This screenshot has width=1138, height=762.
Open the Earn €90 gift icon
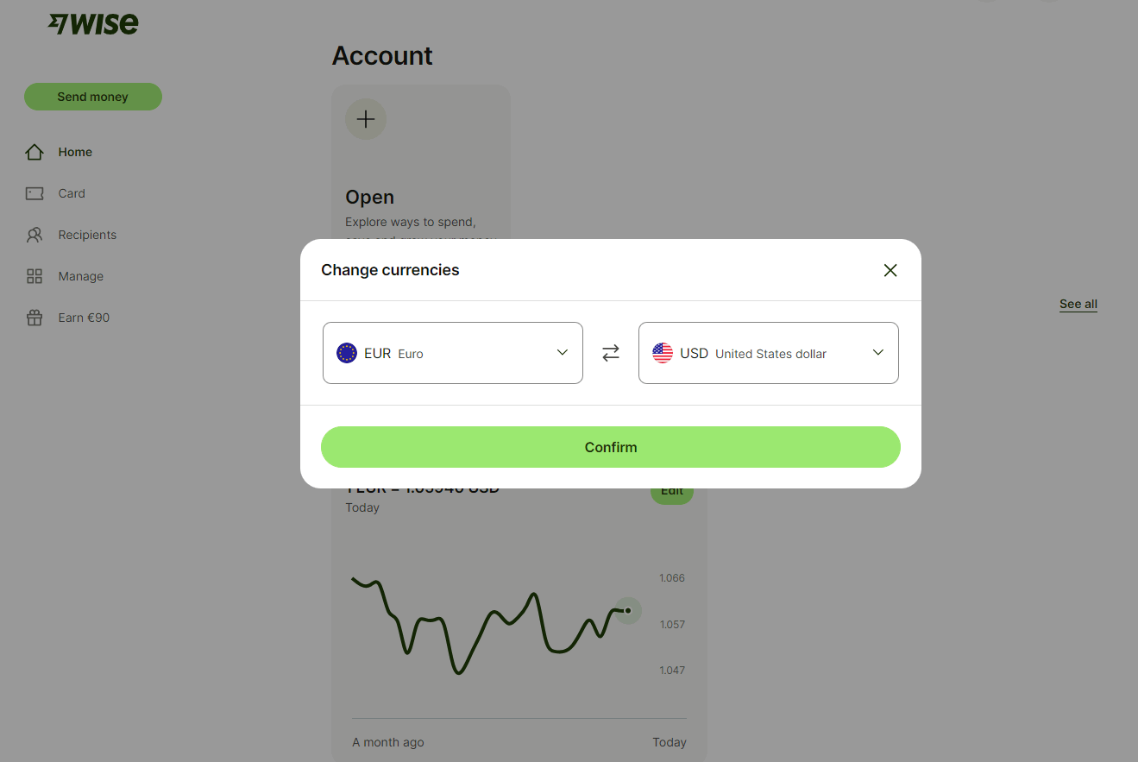tap(35, 318)
